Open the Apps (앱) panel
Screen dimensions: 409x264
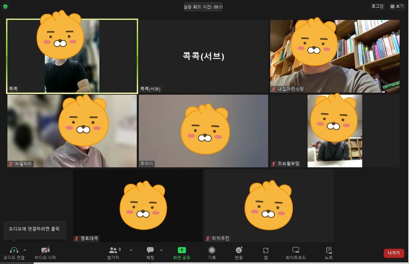click(x=266, y=253)
